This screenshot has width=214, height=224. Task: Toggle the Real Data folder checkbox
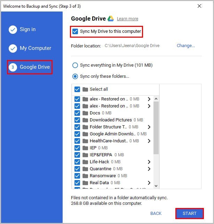coord(77,183)
